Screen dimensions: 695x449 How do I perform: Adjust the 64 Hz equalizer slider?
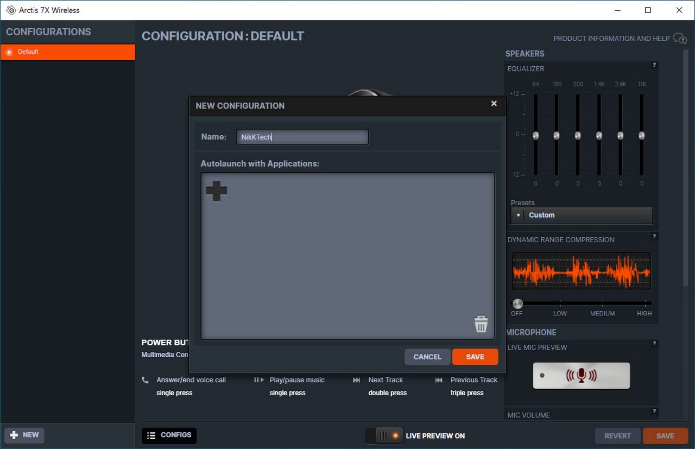point(535,135)
